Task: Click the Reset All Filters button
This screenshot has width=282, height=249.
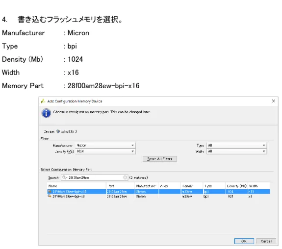Action: coord(160,159)
